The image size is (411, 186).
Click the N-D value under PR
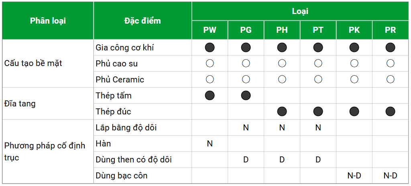pos(390,176)
